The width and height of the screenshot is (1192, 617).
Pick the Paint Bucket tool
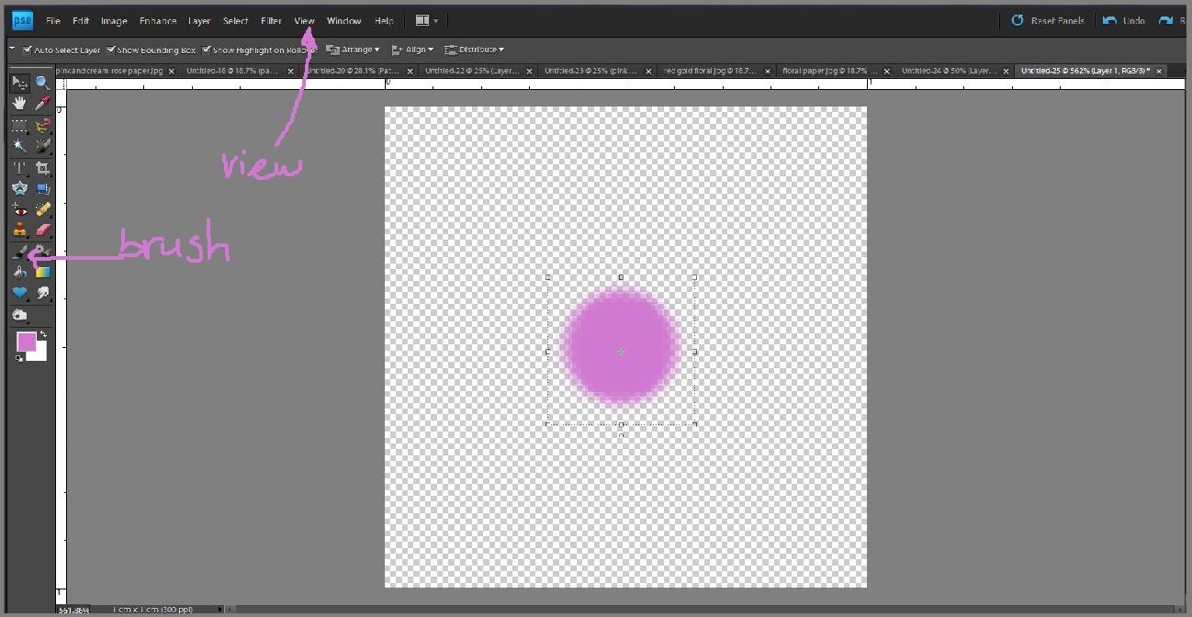[19, 271]
